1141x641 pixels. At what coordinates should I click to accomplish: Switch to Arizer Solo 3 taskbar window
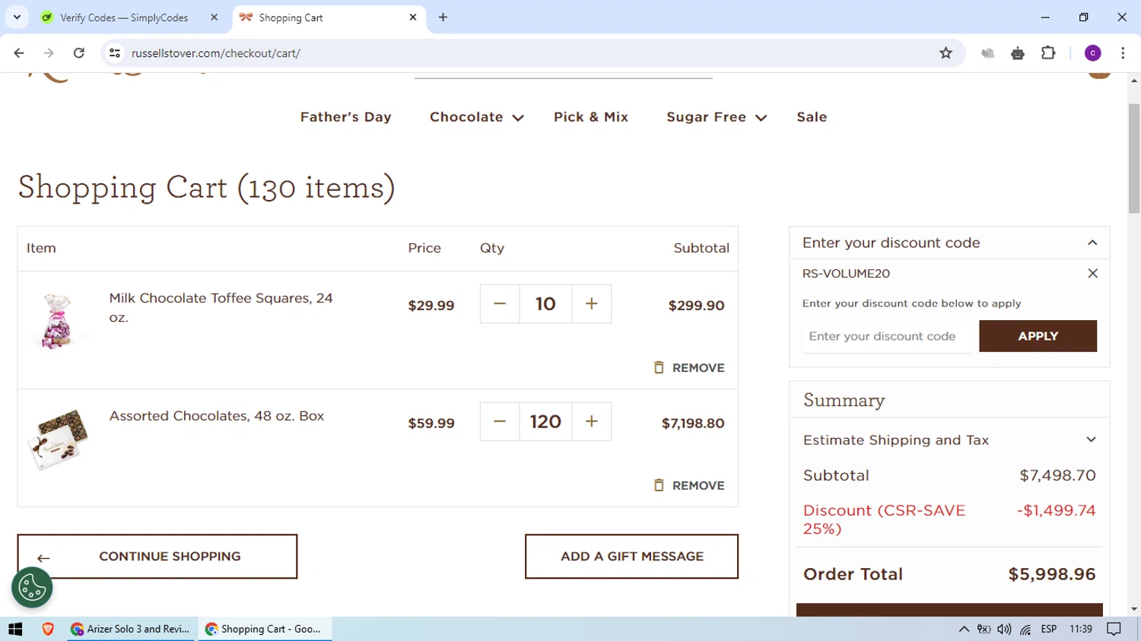(x=131, y=629)
